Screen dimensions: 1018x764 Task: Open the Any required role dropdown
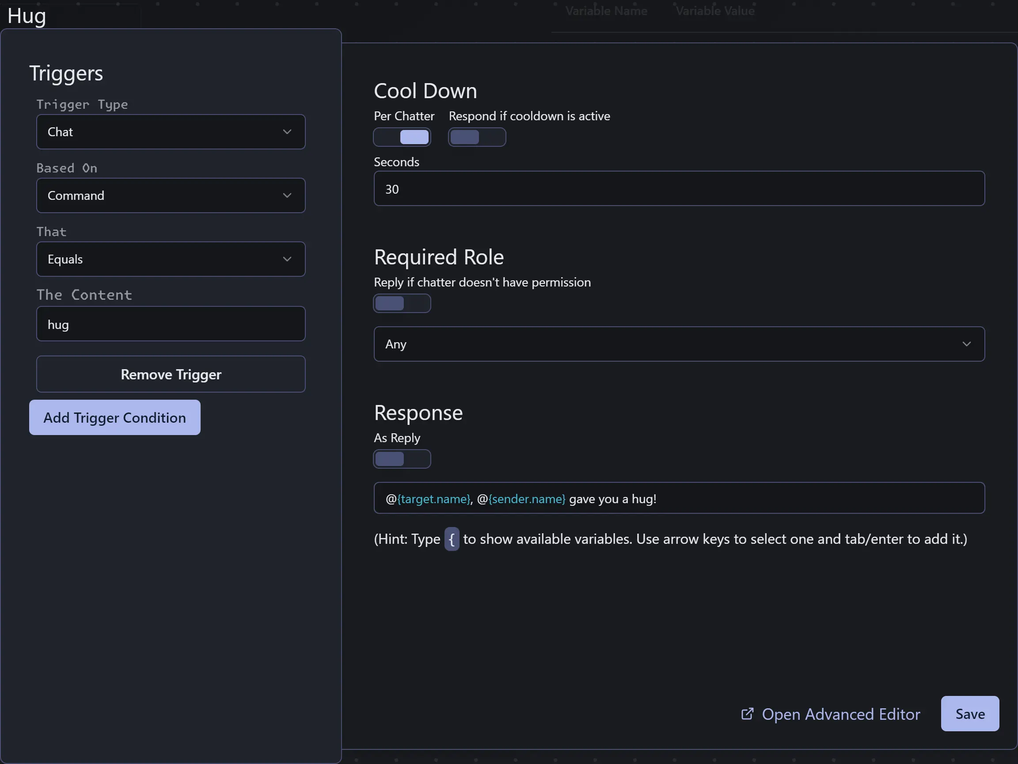click(x=678, y=344)
